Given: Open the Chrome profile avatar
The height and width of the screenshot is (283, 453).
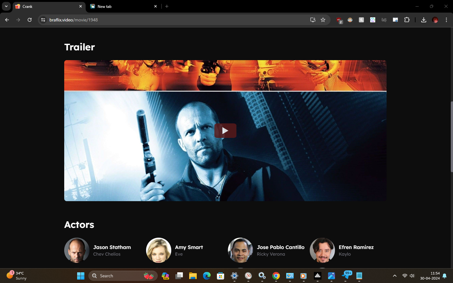Looking at the screenshot, I should coord(435,20).
